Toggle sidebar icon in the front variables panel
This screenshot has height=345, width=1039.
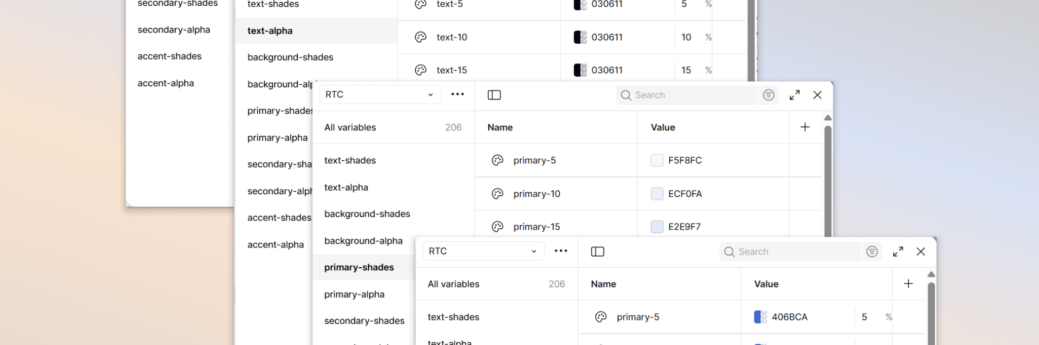pyautogui.click(x=598, y=251)
